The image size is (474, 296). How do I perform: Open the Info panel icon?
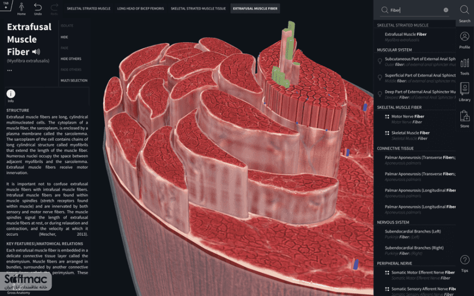10,94
